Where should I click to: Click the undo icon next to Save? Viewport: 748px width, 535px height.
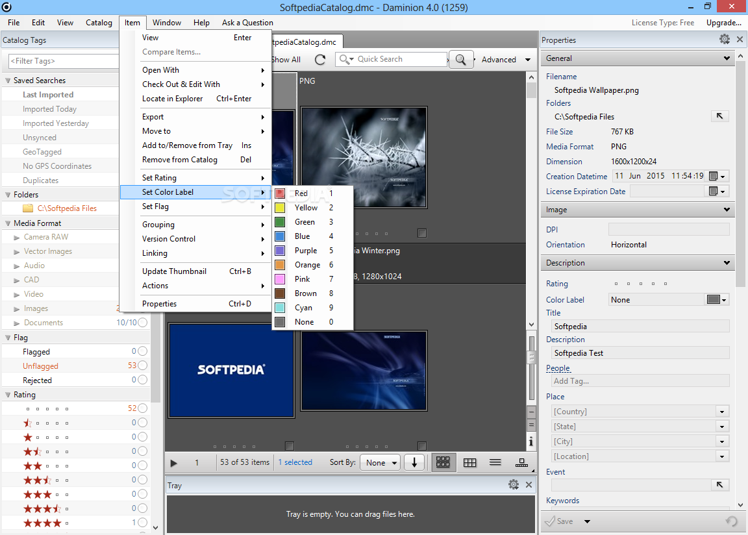(x=731, y=521)
